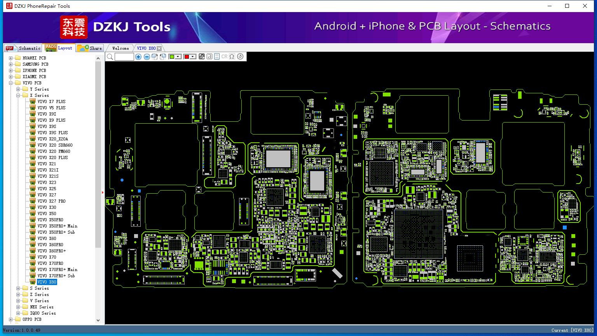Expand the IPHONE PCB folder
The width and height of the screenshot is (597, 336).
point(11,70)
